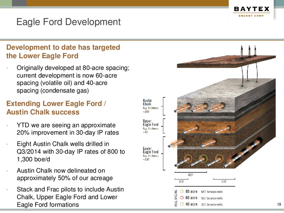Click text 'spacing (condensate gas)'
The width and height of the screenshot is (284, 213).
53,91
